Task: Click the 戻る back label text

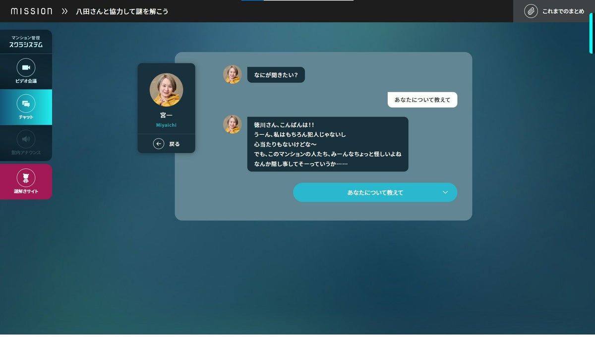Action: [x=175, y=144]
